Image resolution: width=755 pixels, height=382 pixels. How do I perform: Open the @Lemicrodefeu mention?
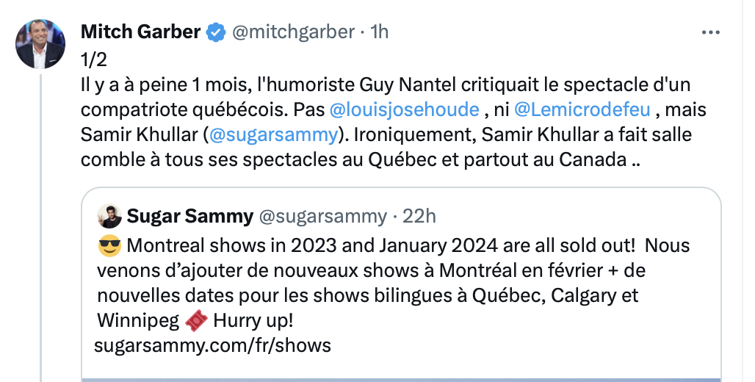tap(582, 109)
